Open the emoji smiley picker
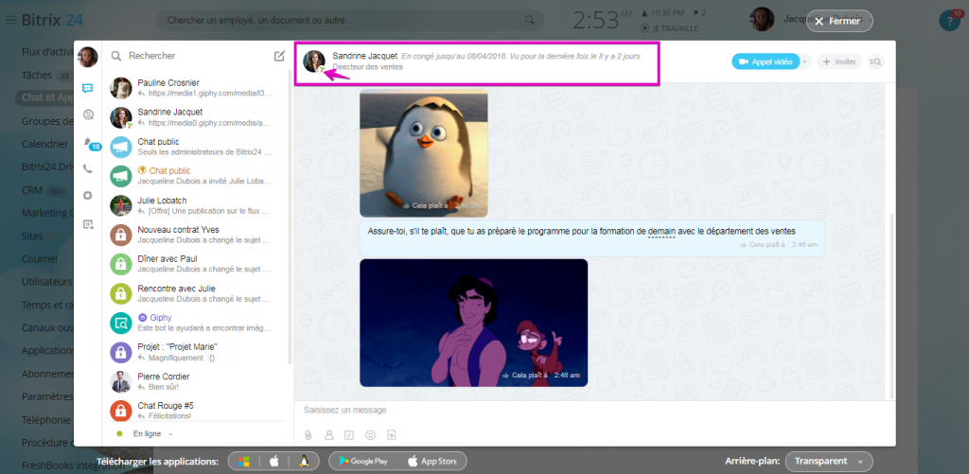The width and height of the screenshot is (969, 474). [x=370, y=435]
